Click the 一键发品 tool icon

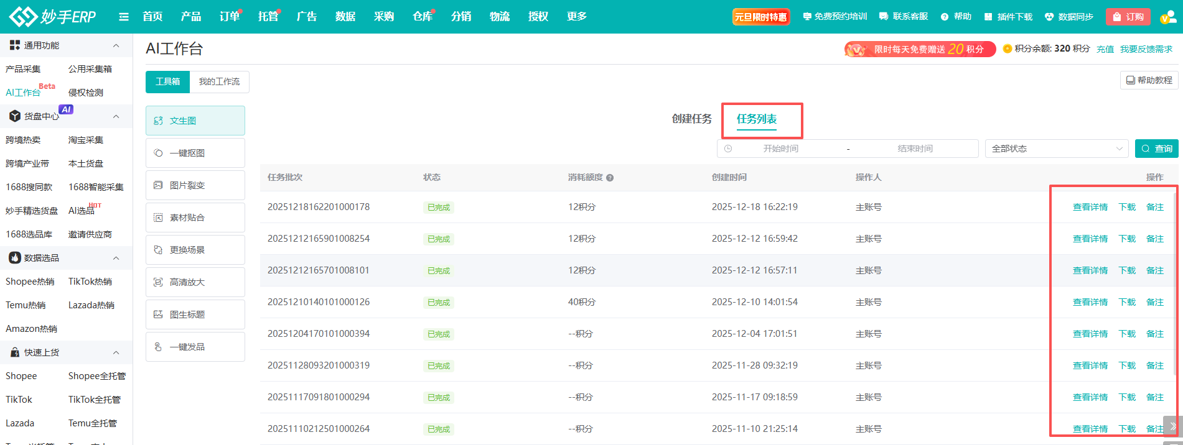(x=158, y=347)
